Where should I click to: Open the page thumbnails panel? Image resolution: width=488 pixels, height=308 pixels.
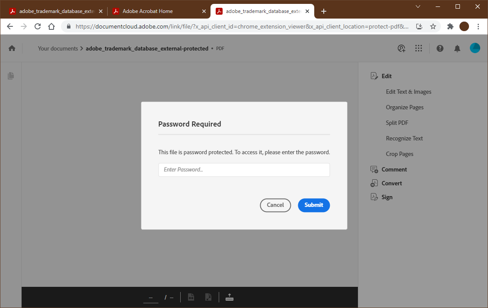pos(11,76)
